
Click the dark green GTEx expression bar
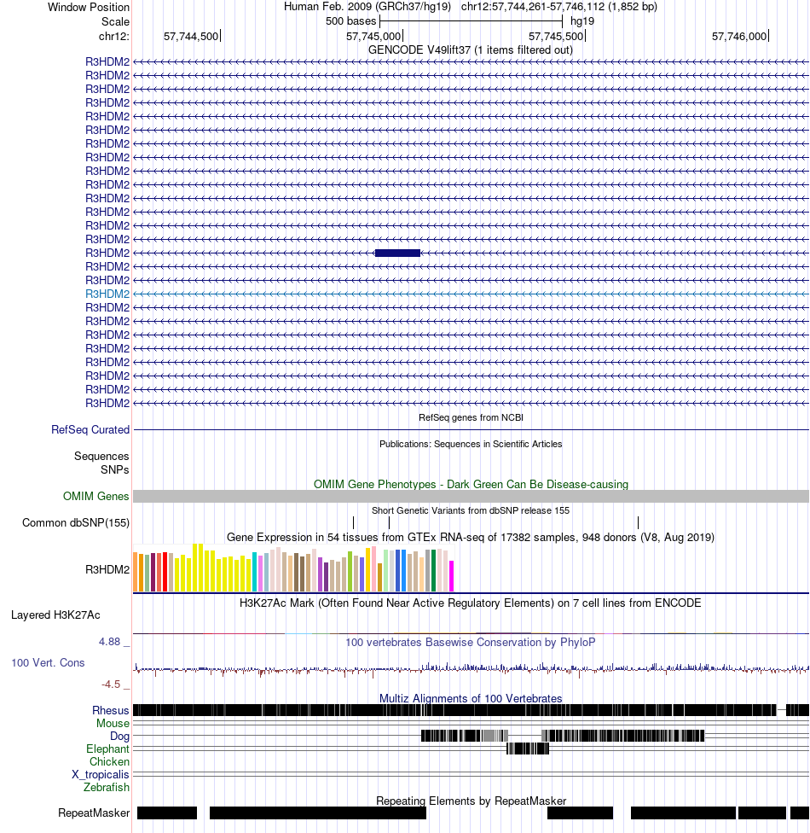coord(434,571)
